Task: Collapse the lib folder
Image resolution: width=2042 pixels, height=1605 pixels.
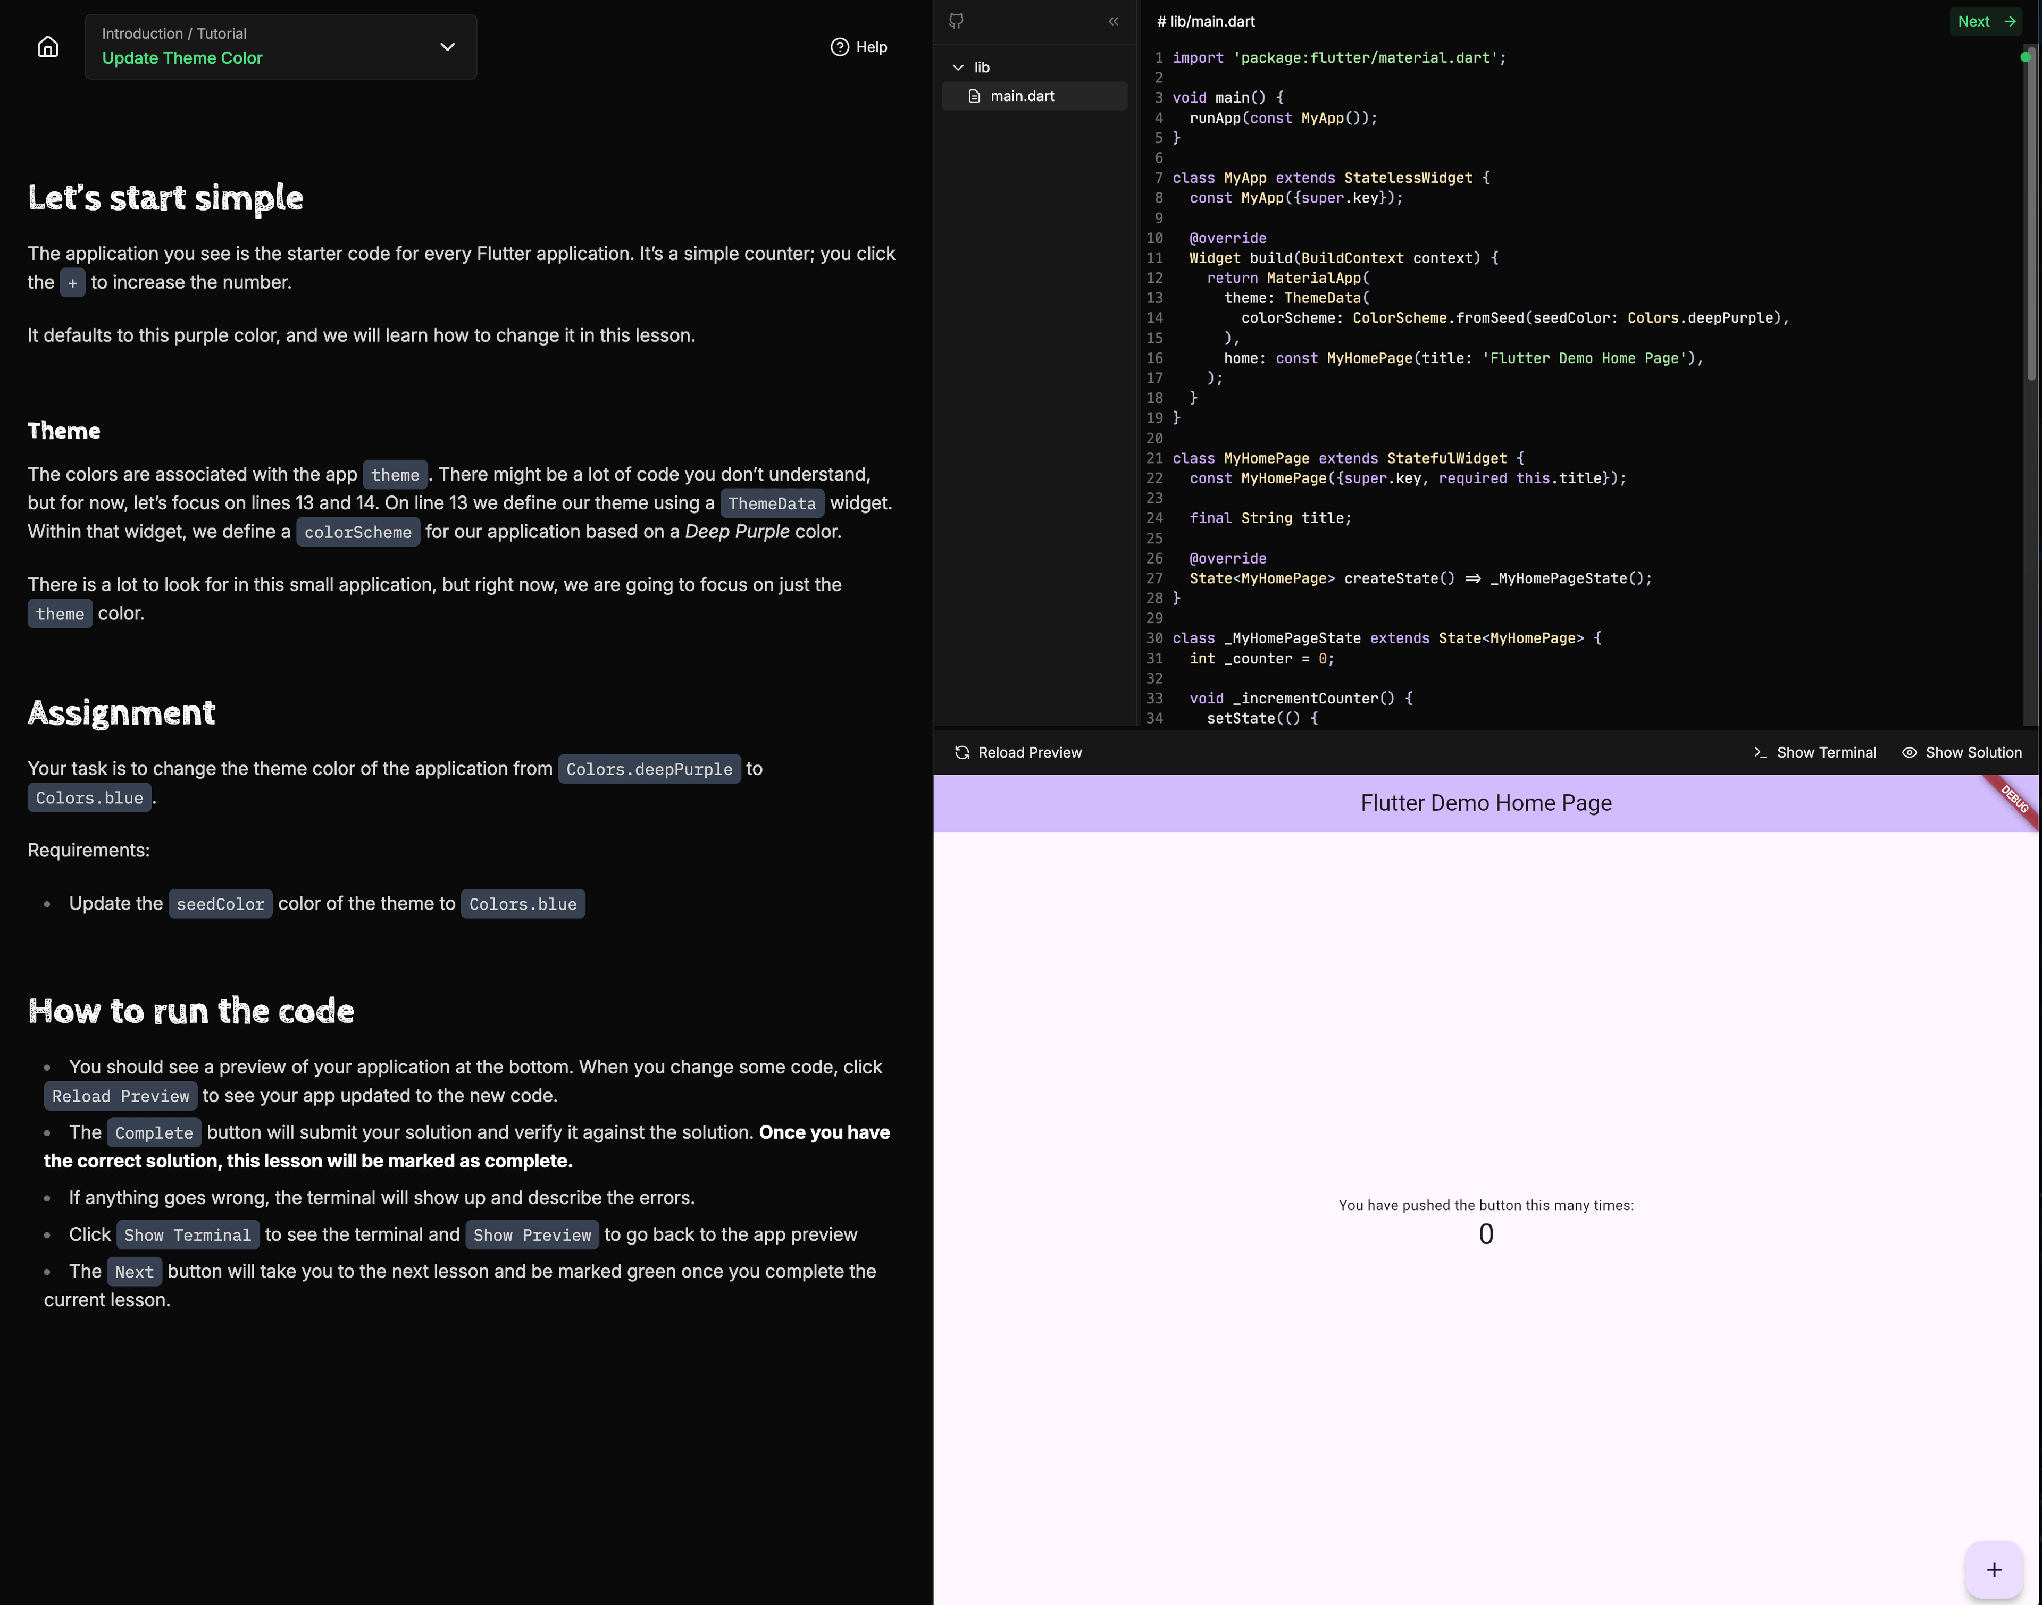Action: tap(958, 68)
